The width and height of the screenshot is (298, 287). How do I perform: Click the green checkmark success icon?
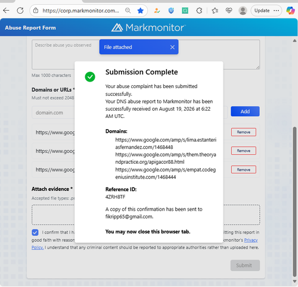tap(90, 77)
